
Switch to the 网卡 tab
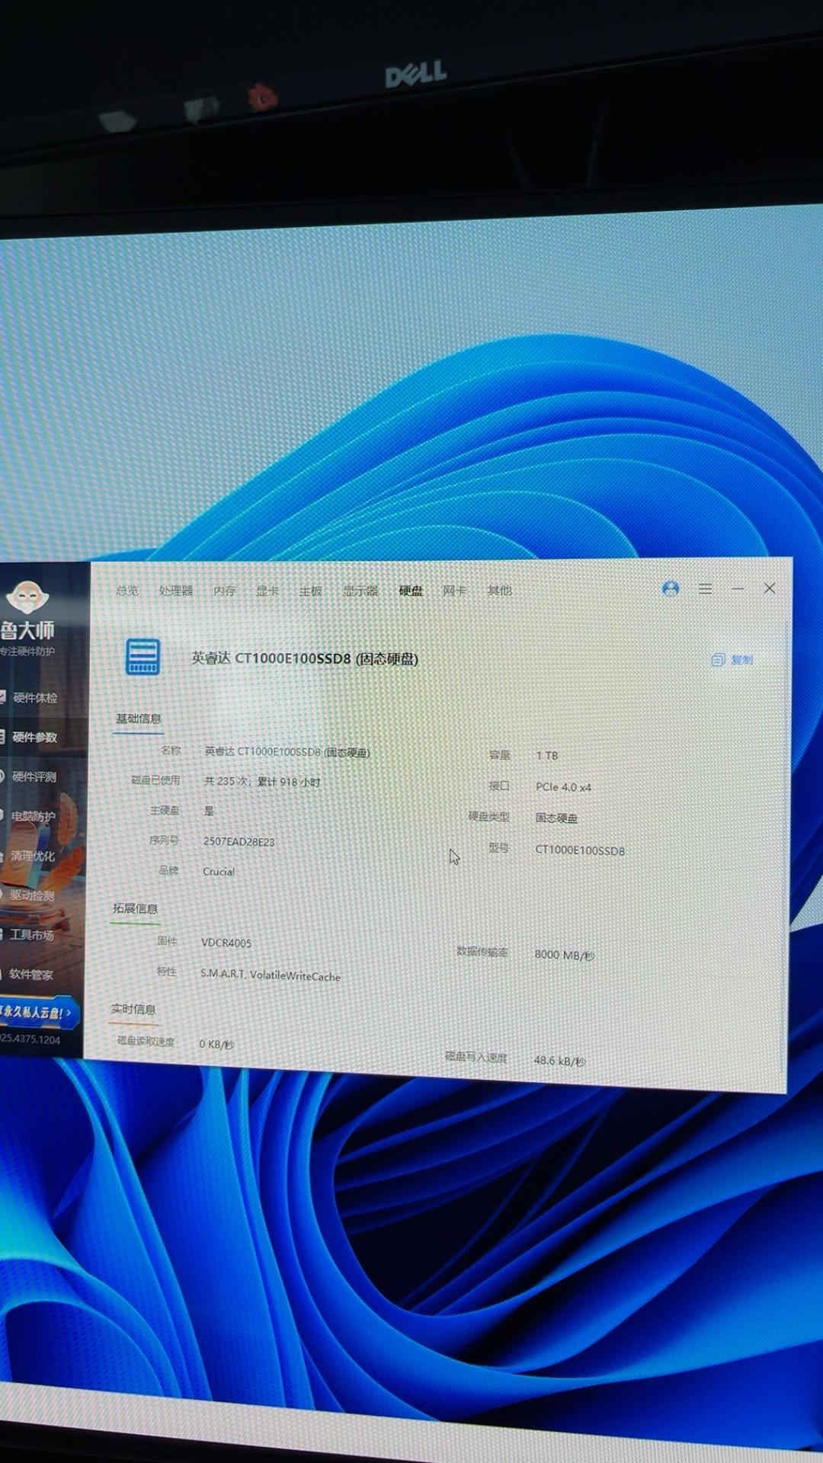[454, 591]
